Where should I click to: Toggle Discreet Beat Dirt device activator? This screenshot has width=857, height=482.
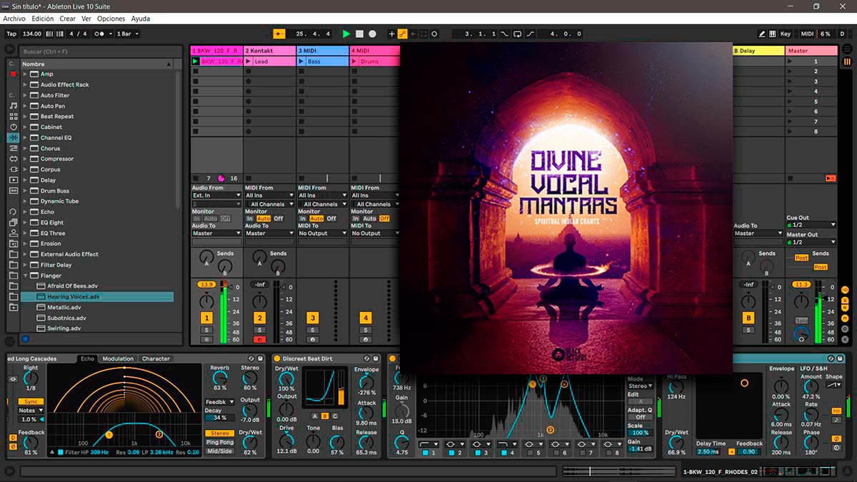(278, 358)
